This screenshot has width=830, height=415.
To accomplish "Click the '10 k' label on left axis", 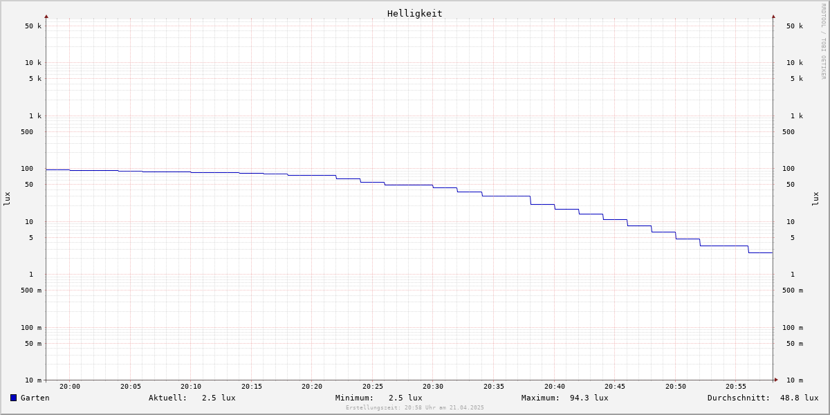I will pyautogui.click(x=33, y=63).
